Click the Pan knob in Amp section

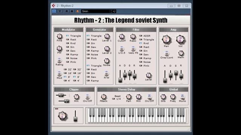(166, 39)
